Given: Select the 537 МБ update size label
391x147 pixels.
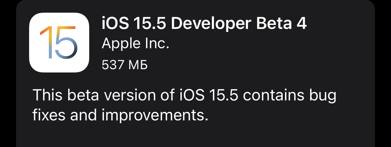Looking at the screenshot, I should [125, 65].
